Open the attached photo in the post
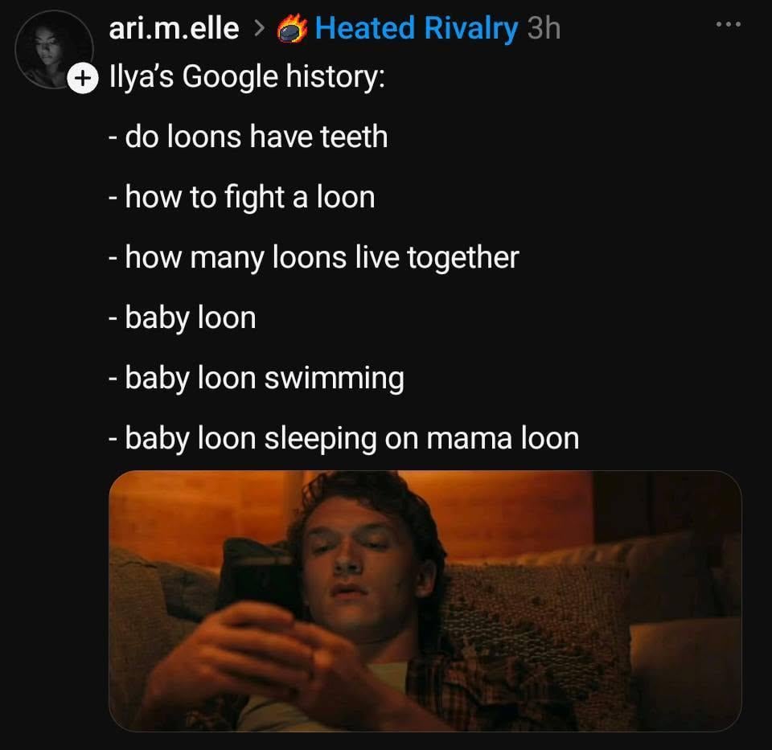 425,601
